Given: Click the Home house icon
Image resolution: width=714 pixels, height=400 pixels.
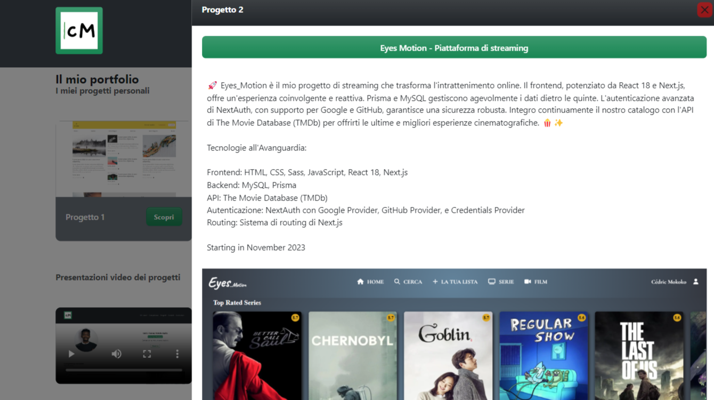Looking at the screenshot, I should [360, 282].
